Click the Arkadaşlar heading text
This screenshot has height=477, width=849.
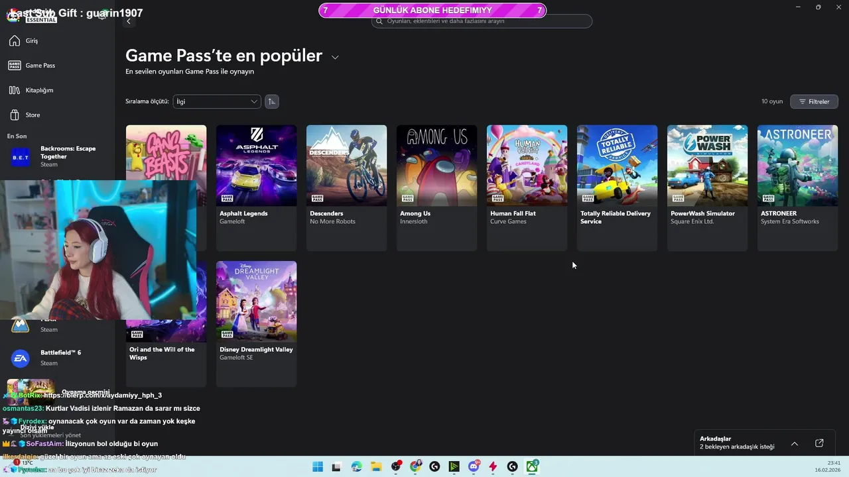tap(715, 439)
